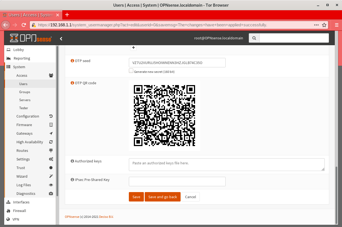
Task: Collapse the sidebar using the chevron
Action: (61, 39)
